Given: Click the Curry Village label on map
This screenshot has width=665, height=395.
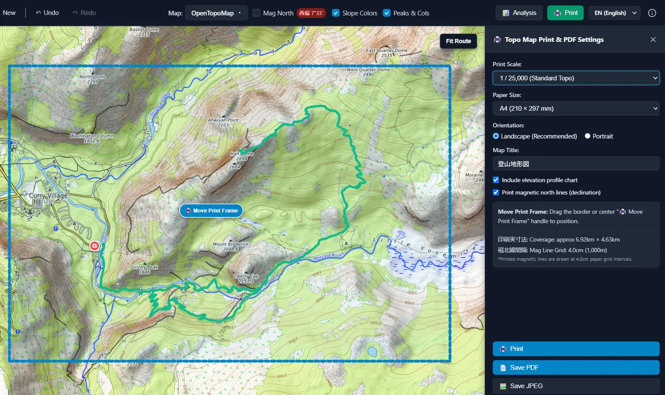Looking at the screenshot, I should click(x=48, y=195).
